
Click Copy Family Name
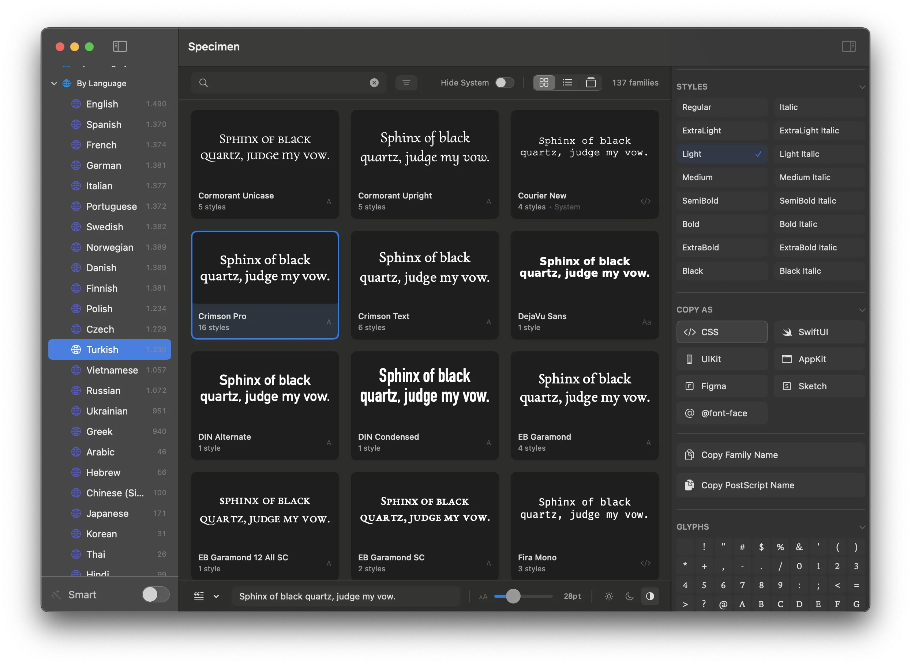tap(770, 455)
